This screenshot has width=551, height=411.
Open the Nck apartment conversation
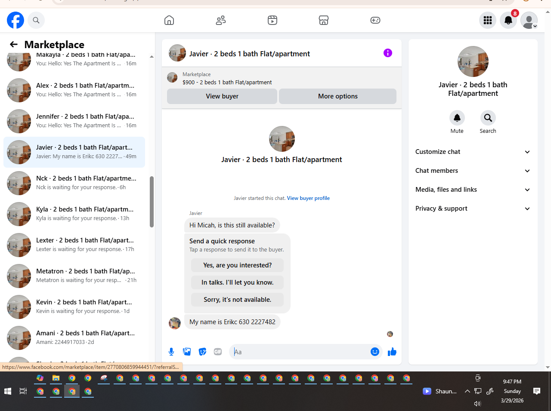click(74, 183)
